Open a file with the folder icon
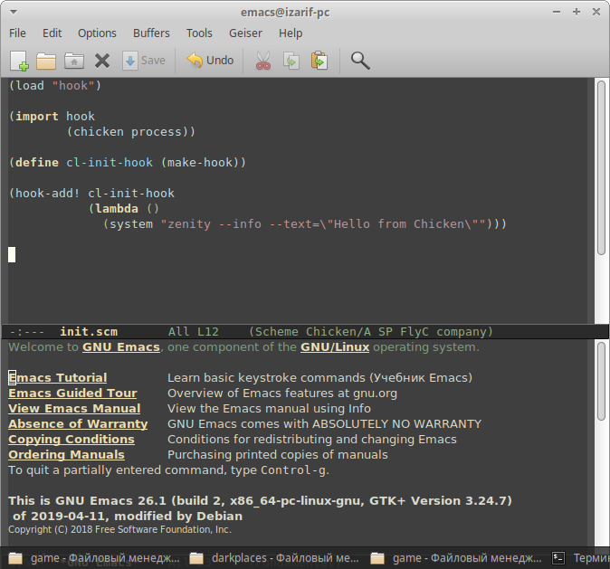 (x=46, y=62)
